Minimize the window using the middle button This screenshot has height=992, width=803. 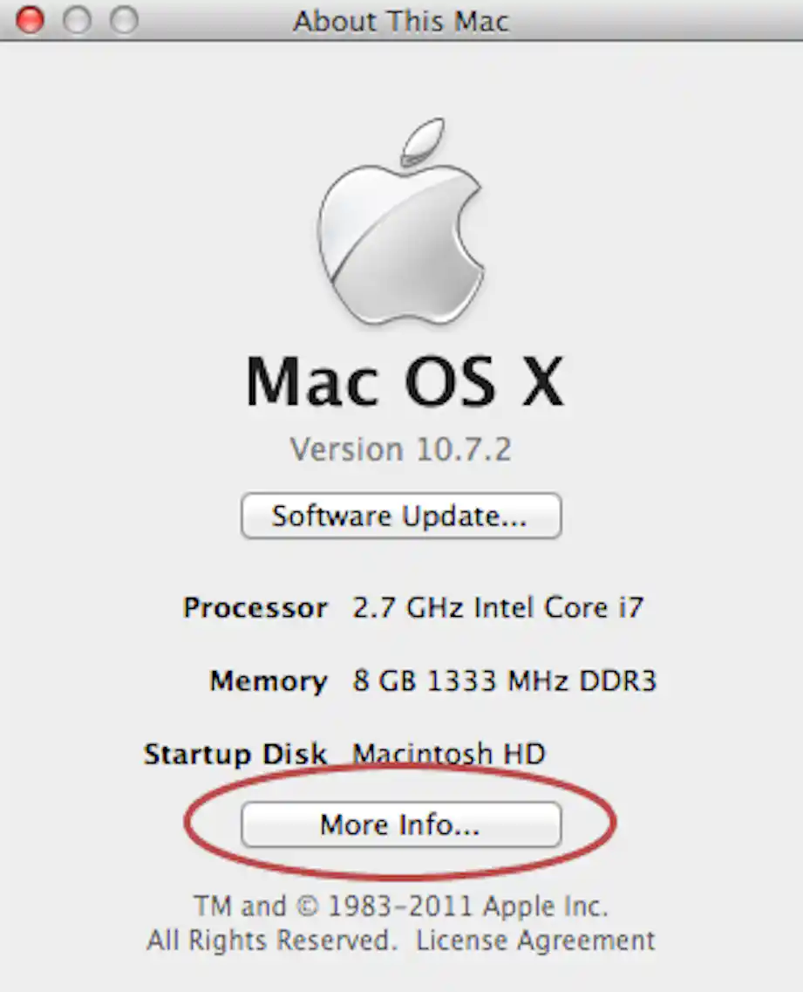[x=77, y=19]
